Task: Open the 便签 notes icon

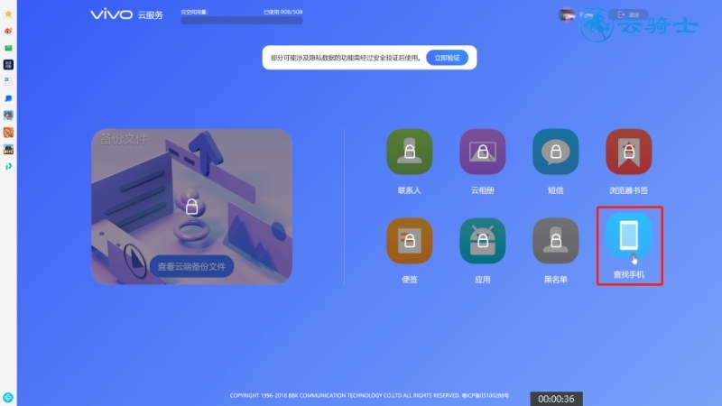Action: [410, 241]
